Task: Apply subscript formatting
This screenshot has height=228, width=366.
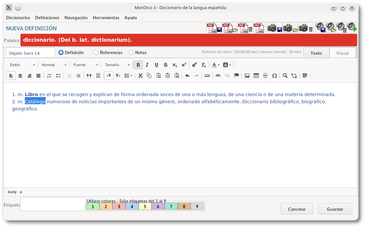Action: [175, 65]
